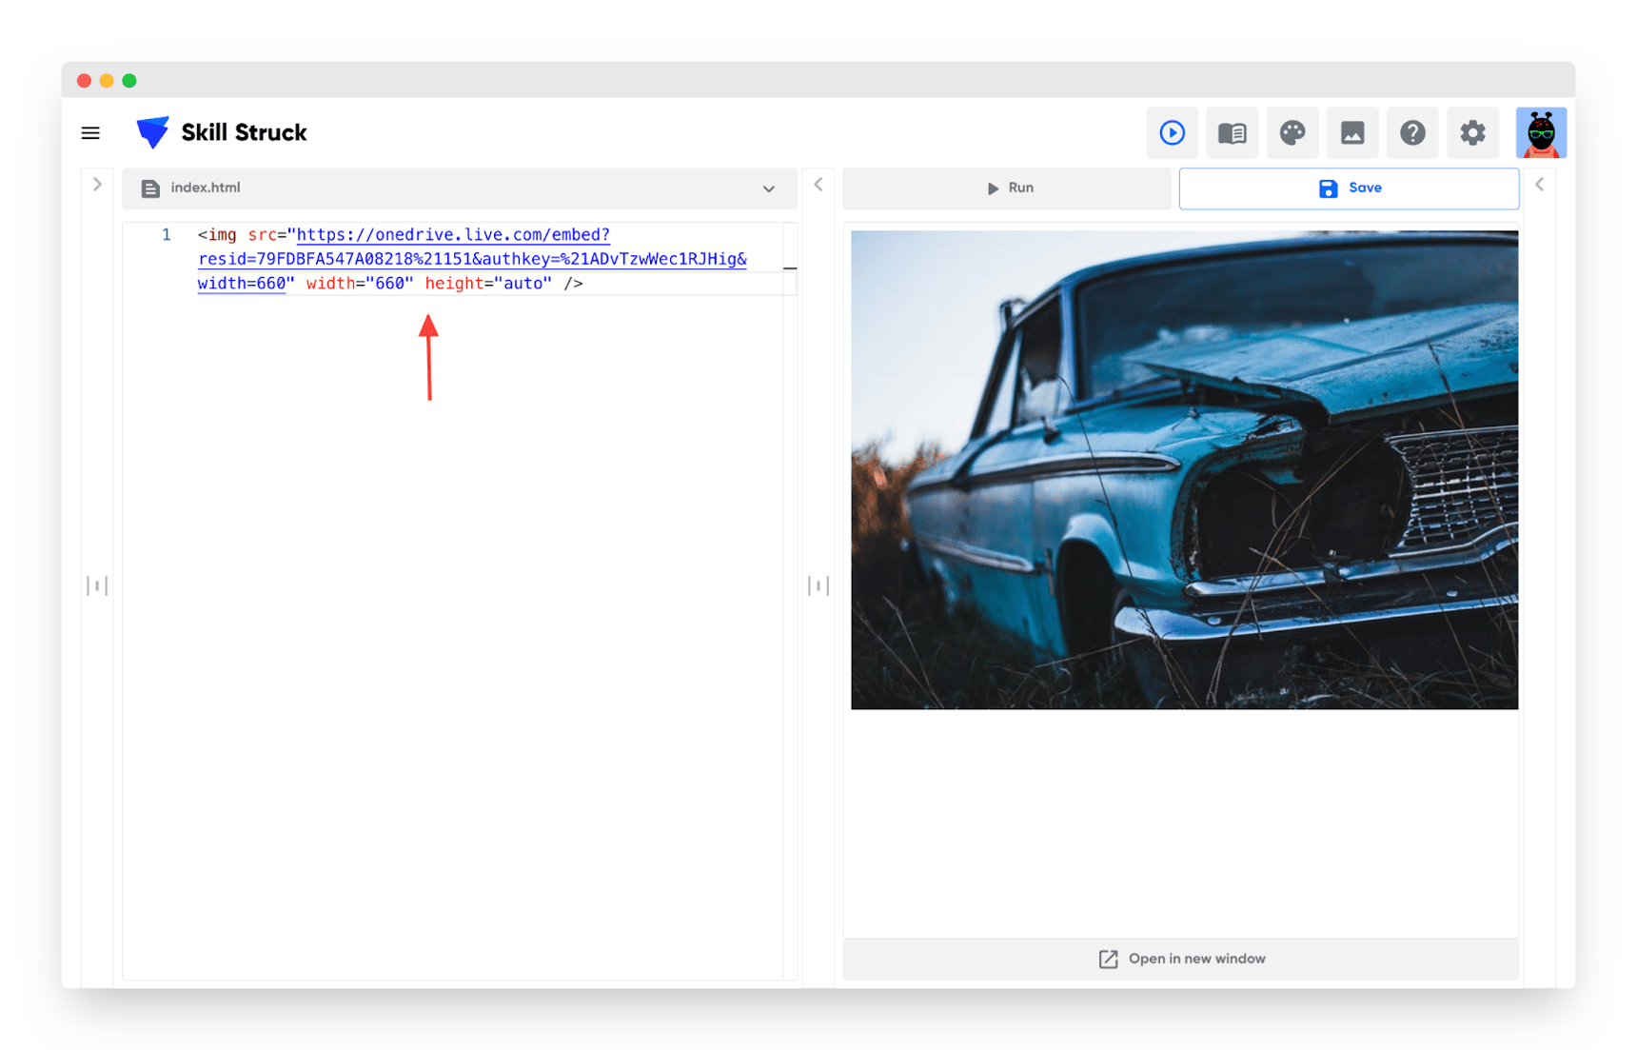Screen dimensions: 1637x1050
Task: Collapse the left editor panel arrow
Action: 96,185
